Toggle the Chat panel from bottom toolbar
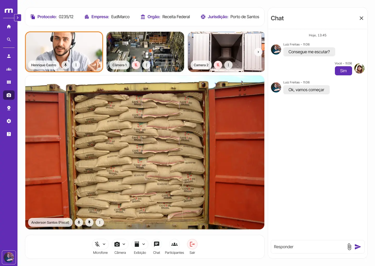 click(x=157, y=244)
